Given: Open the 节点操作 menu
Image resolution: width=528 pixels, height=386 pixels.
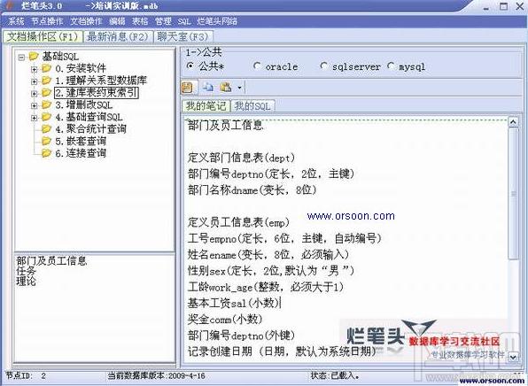Looking at the screenshot, I should tap(47, 21).
